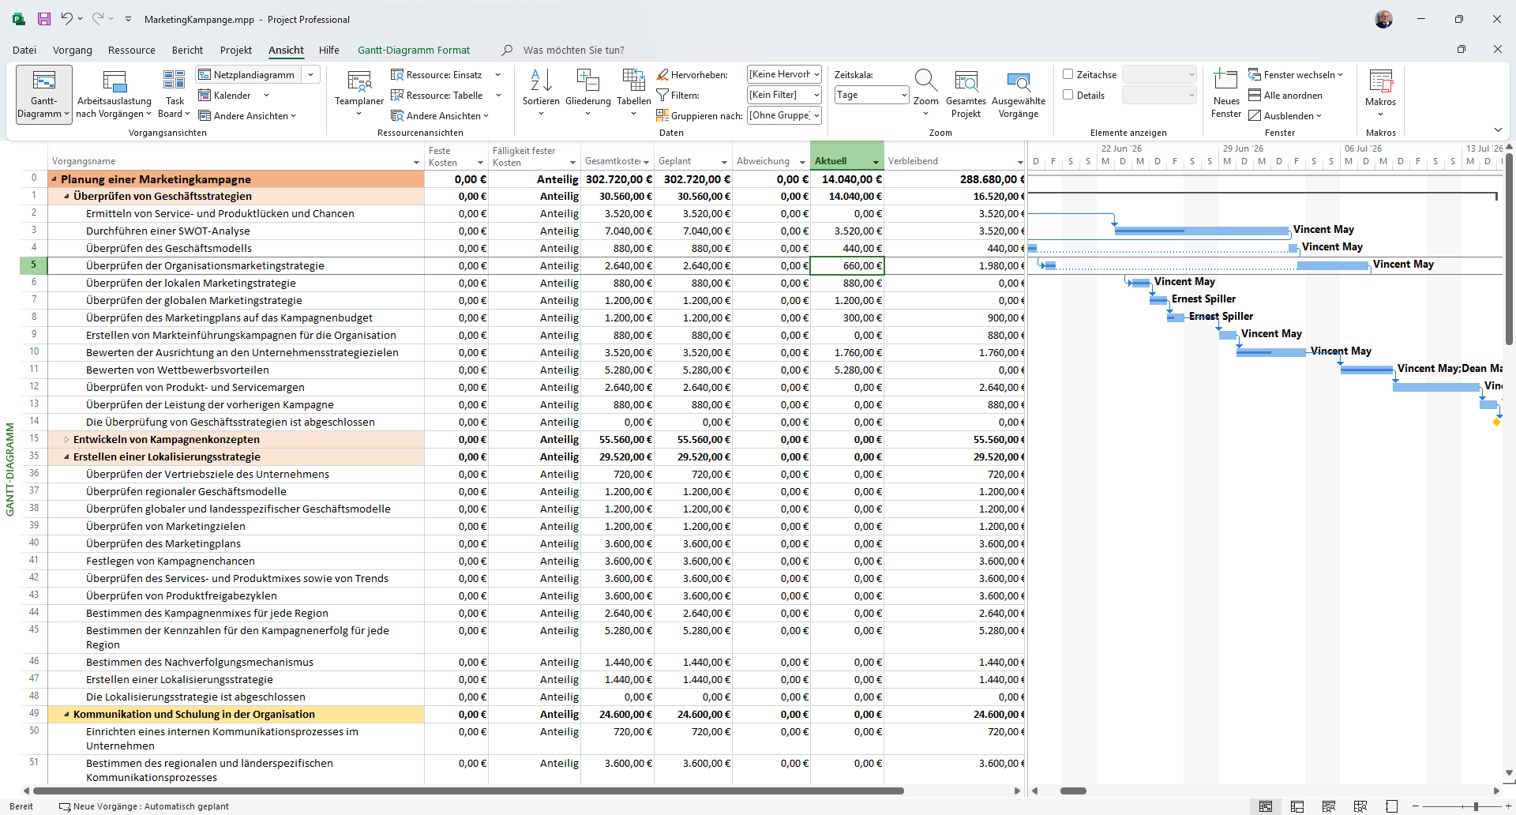Switch to the Netzplandiagramm view
The image size is (1516, 815).
tap(247, 75)
